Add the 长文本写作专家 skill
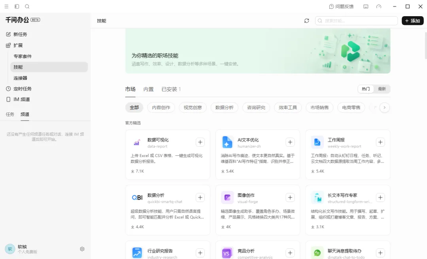Image resolution: width=427 pixels, height=259 pixels. click(380, 197)
